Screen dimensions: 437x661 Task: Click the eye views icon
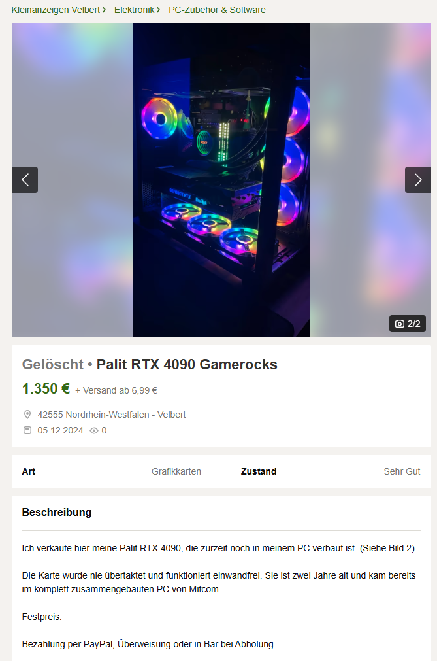tap(94, 430)
